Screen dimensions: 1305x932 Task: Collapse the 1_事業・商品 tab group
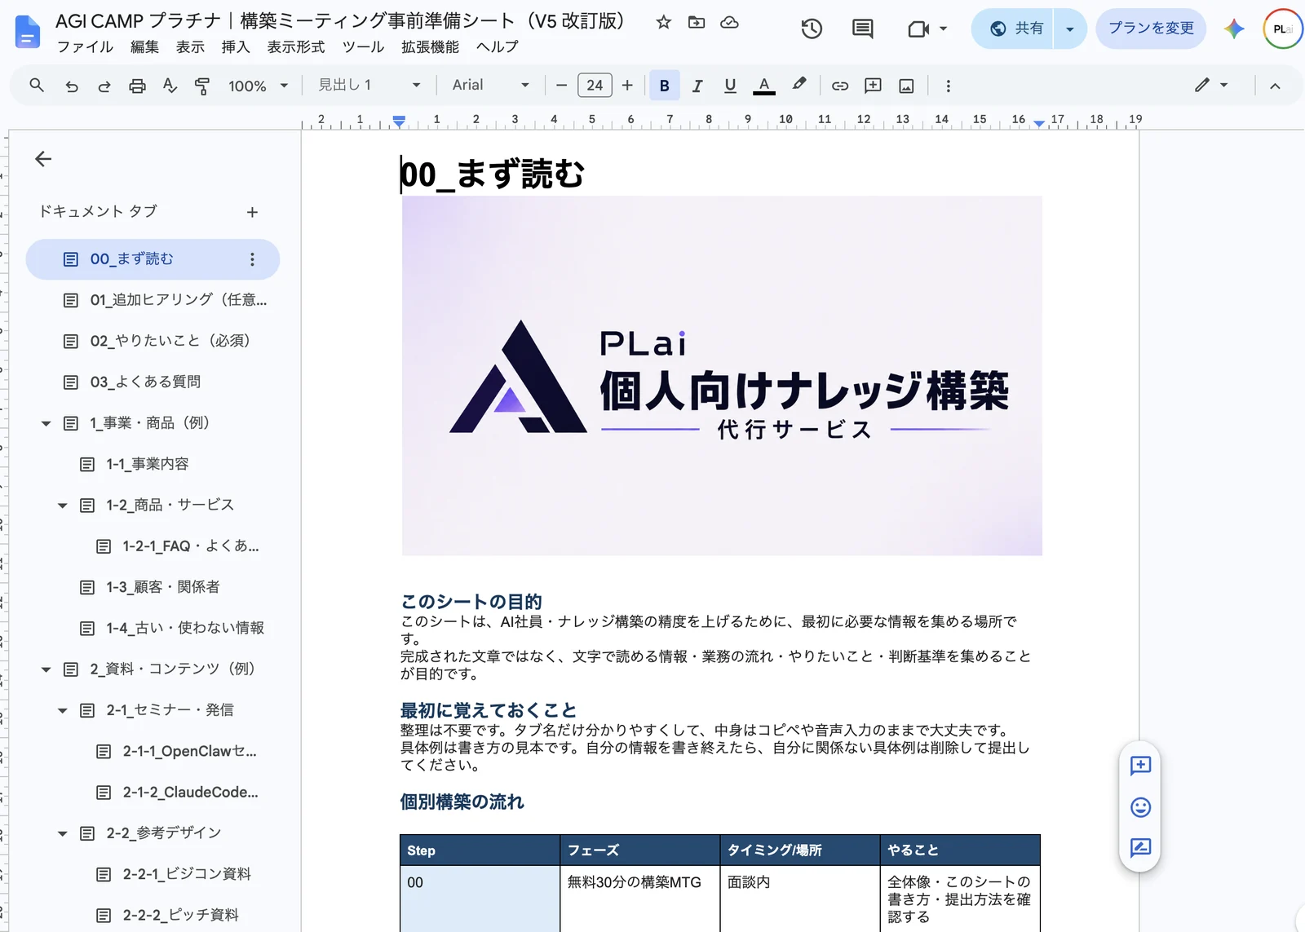[x=46, y=423]
